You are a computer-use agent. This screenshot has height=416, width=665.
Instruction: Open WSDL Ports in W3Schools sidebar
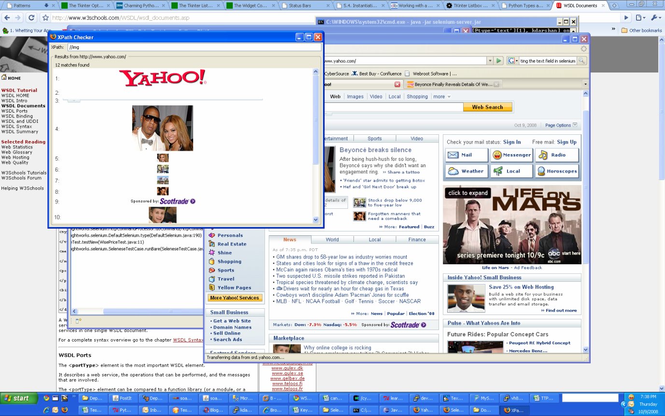(14, 111)
